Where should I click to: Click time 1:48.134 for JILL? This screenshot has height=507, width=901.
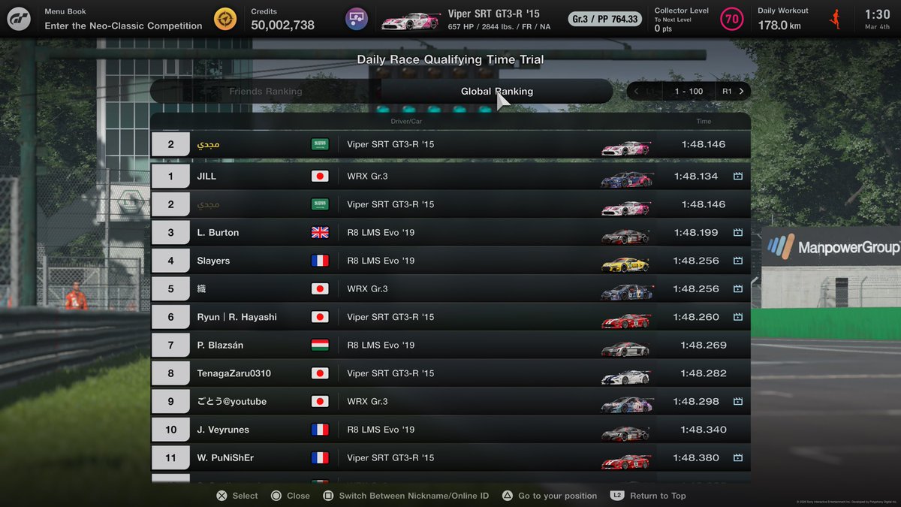pyautogui.click(x=696, y=177)
